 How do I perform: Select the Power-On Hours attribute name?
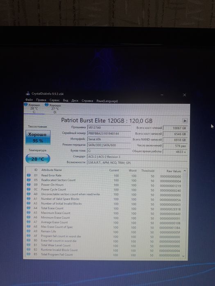(x=52, y=185)
